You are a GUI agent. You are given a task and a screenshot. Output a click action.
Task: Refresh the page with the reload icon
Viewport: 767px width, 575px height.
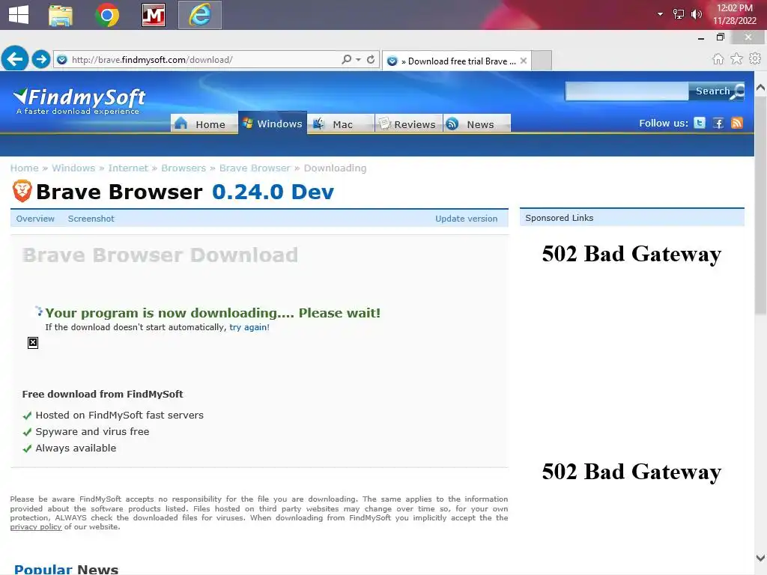371,59
